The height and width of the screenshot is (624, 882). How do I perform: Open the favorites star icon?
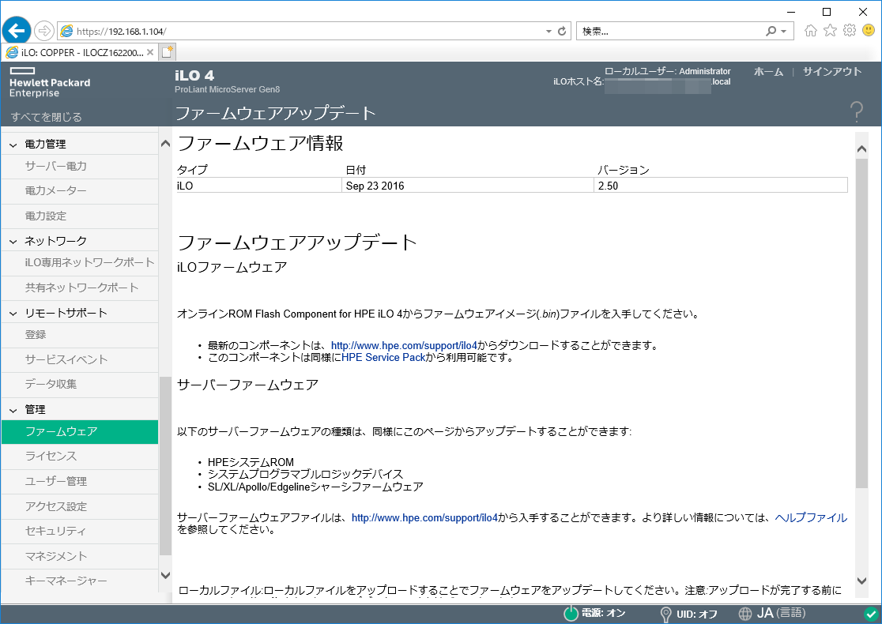pos(830,30)
